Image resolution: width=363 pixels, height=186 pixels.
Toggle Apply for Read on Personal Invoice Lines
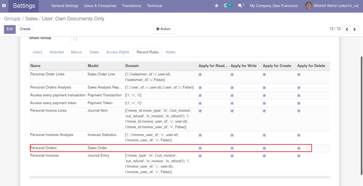(x=200, y=111)
